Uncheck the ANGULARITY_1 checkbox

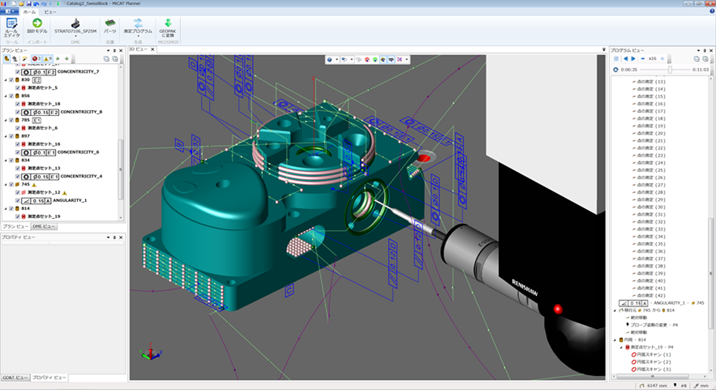pyautogui.click(x=18, y=200)
